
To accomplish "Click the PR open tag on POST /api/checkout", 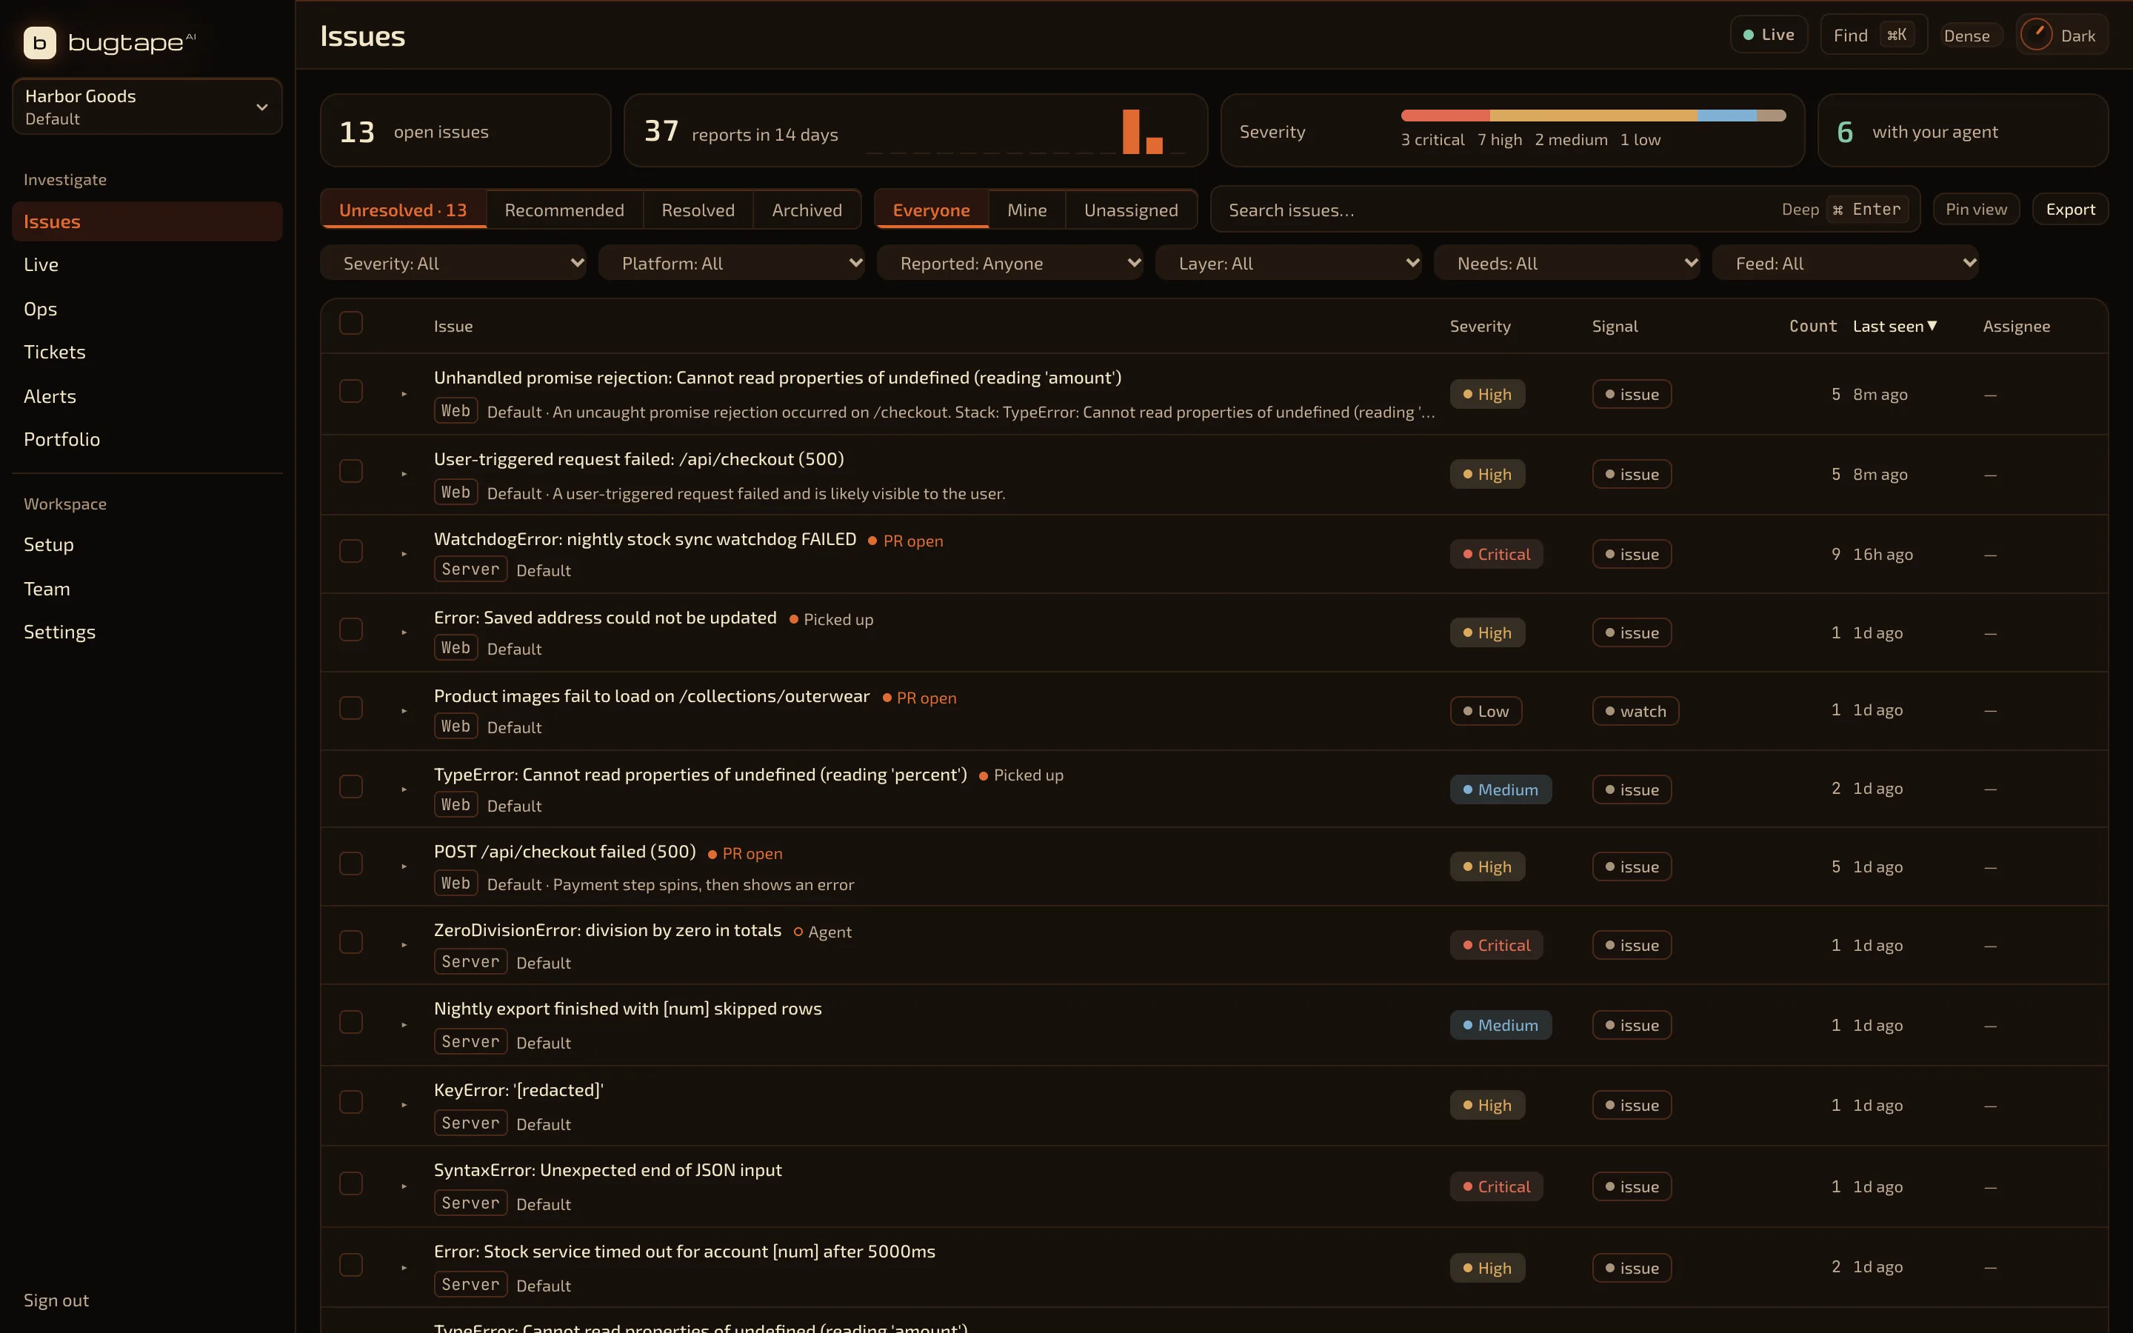I will pyautogui.click(x=745, y=853).
